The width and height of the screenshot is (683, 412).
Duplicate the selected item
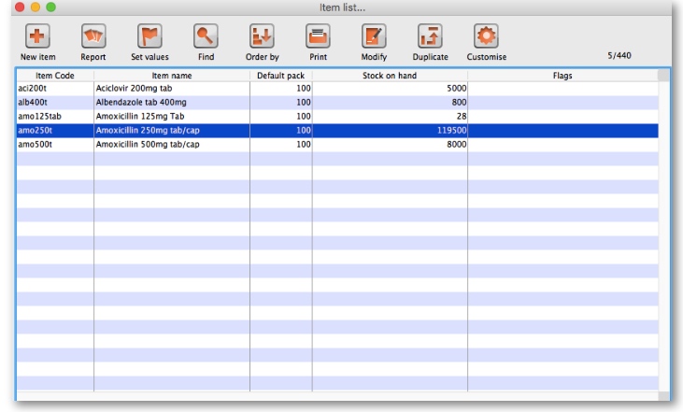coord(429,37)
